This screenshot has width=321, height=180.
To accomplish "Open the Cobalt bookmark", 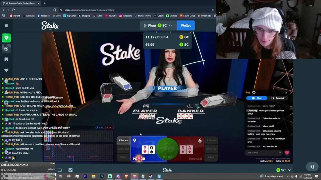I will 158,16.
